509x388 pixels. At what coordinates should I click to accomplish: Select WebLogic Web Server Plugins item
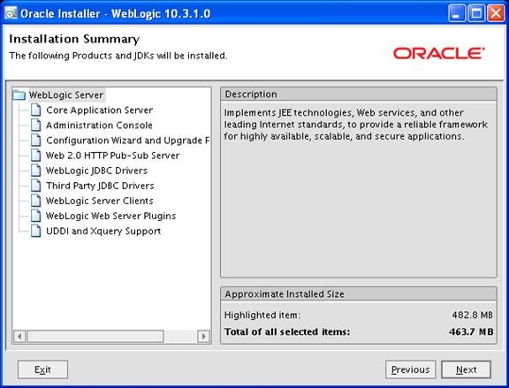(111, 216)
